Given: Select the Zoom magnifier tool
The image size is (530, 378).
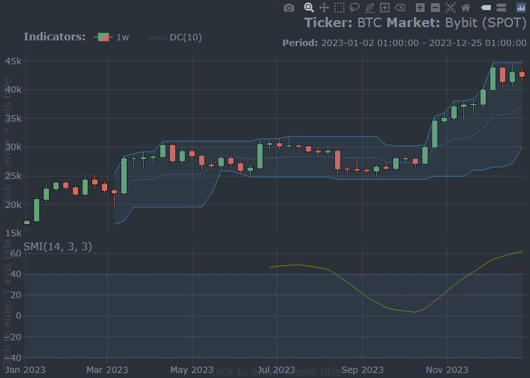Looking at the screenshot, I should click(309, 8).
